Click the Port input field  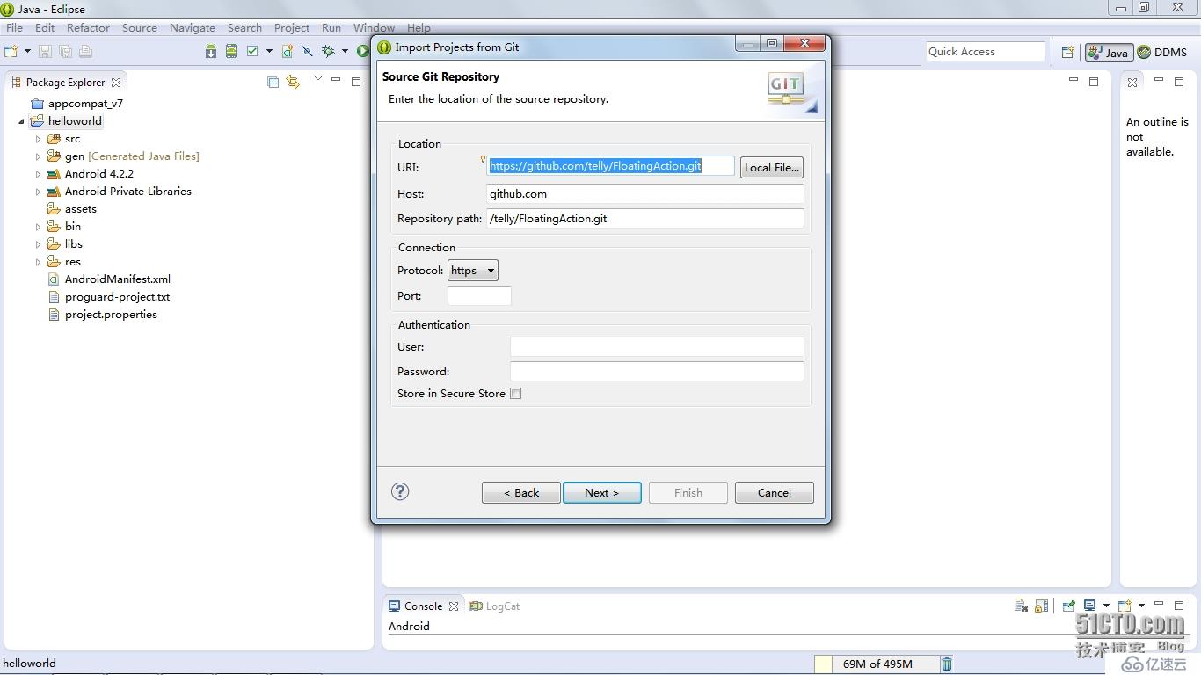[479, 295]
